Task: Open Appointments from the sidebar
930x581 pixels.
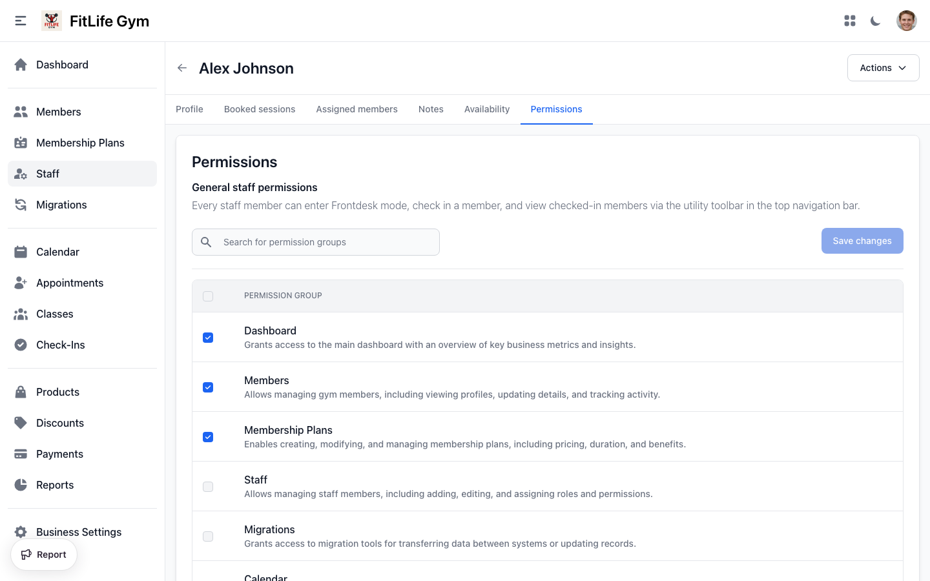Action: (x=20, y=283)
